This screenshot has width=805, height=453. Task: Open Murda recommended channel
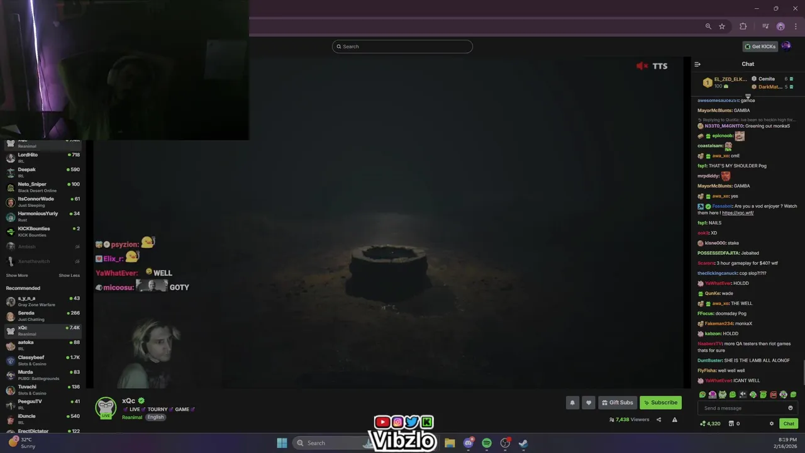[x=43, y=375]
